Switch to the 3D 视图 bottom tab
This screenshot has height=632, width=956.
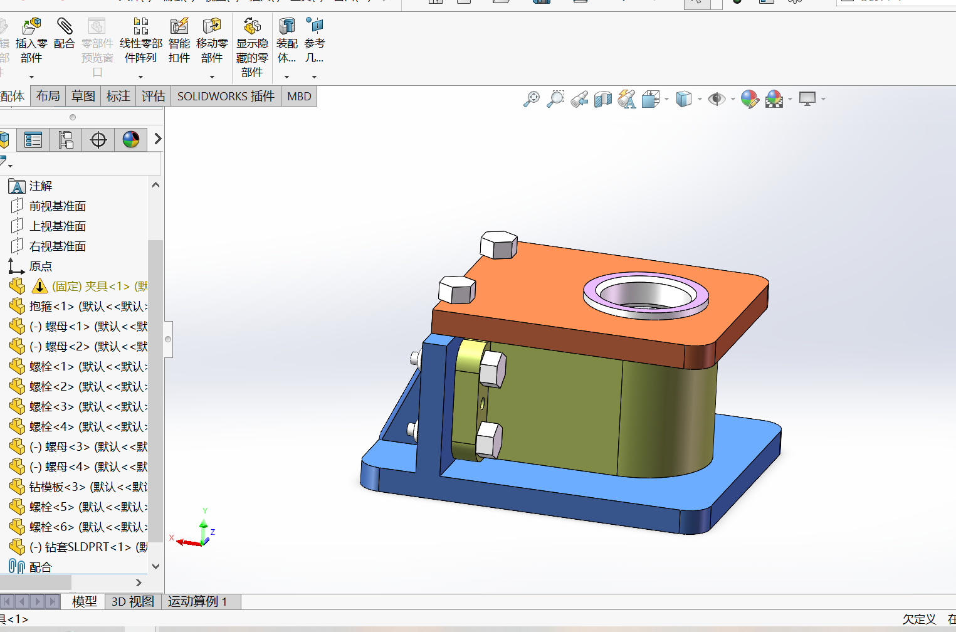(x=133, y=601)
